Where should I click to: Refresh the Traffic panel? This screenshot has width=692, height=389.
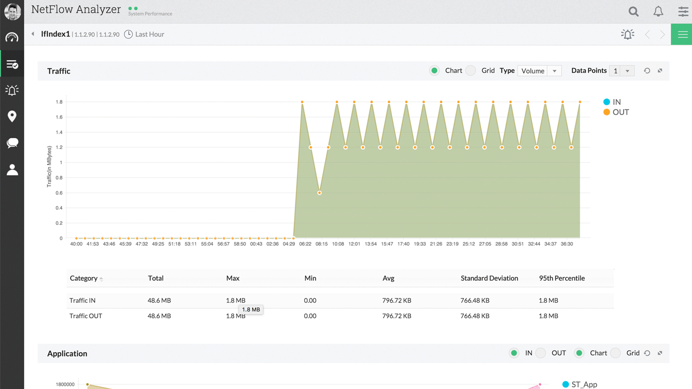click(x=647, y=71)
